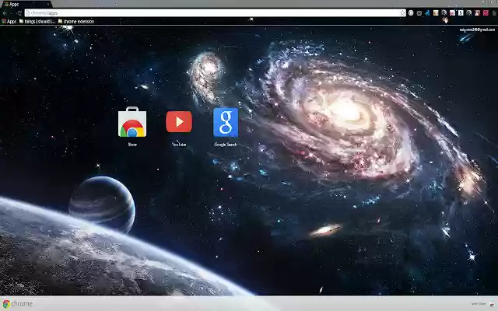The height and width of the screenshot is (311, 498).
Task: Launch the YouTube app
Action: point(179,122)
